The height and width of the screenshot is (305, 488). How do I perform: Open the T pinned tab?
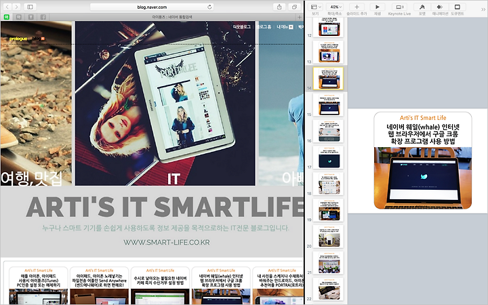click(x=30, y=17)
